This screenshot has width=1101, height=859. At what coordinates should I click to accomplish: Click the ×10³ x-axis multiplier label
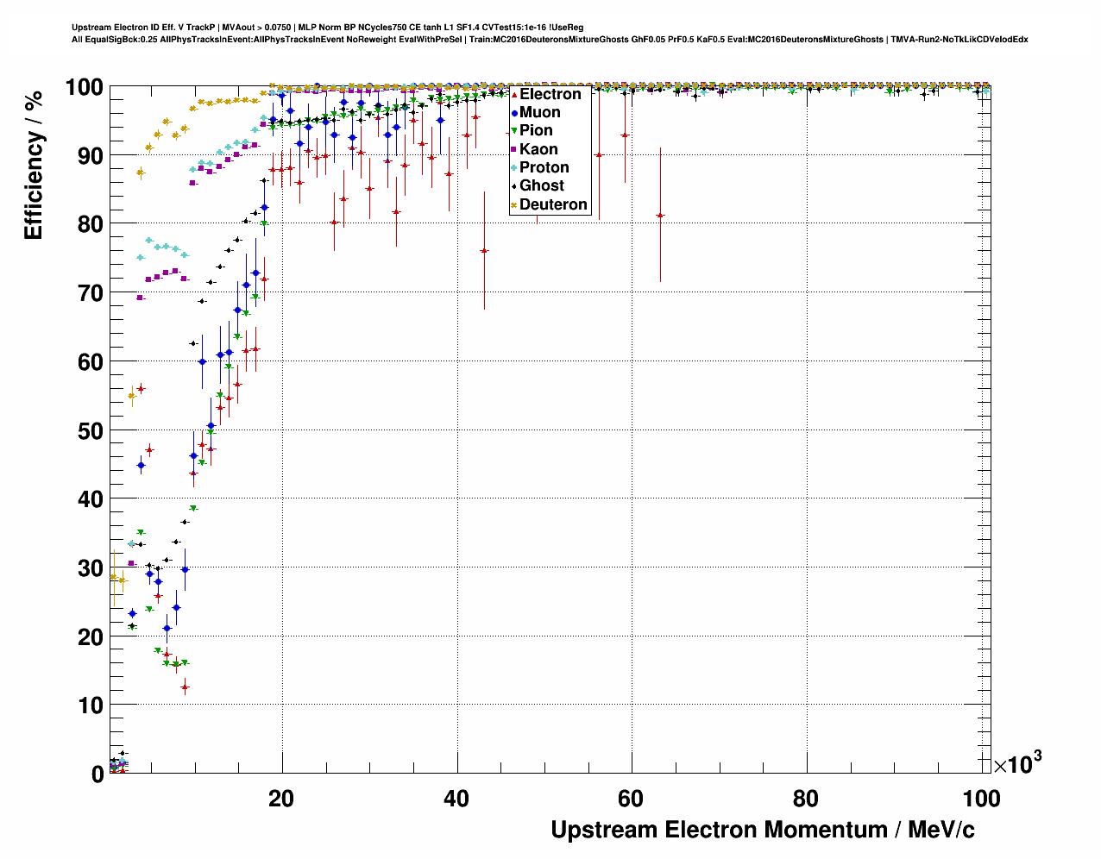(x=1017, y=764)
